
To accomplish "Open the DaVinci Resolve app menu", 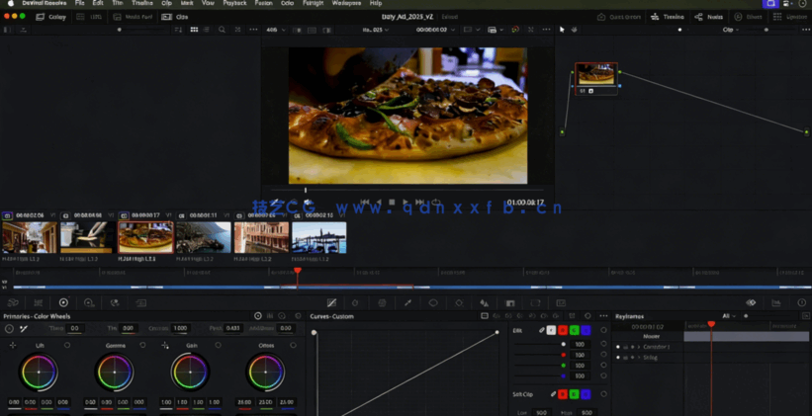I will [x=45, y=3].
